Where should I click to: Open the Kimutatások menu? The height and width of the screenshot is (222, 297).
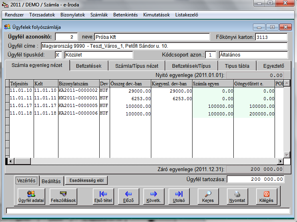(x=156, y=15)
